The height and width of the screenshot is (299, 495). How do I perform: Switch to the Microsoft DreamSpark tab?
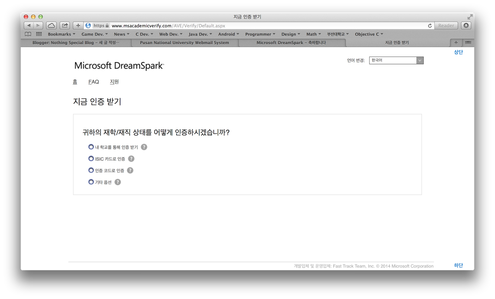tap(291, 43)
